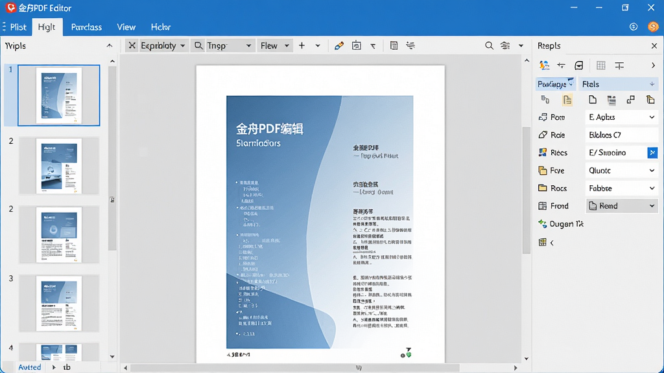Click the blank page icon under Ftels
The width and height of the screenshot is (664, 373).
tap(593, 100)
